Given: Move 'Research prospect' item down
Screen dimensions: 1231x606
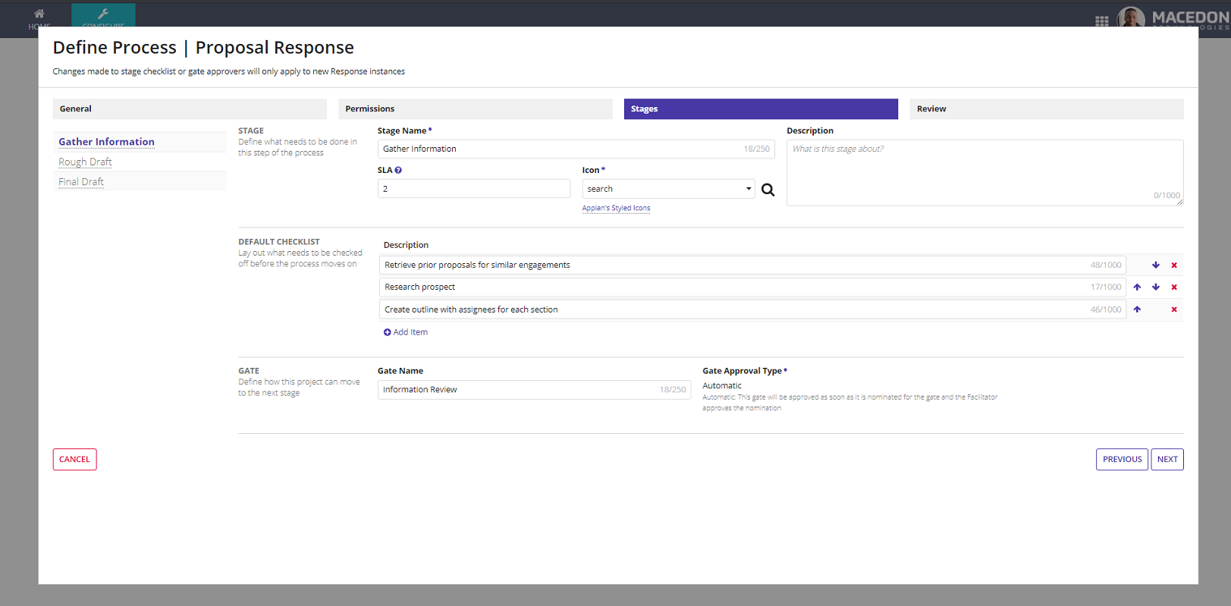Looking at the screenshot, I should (1155, 287).
